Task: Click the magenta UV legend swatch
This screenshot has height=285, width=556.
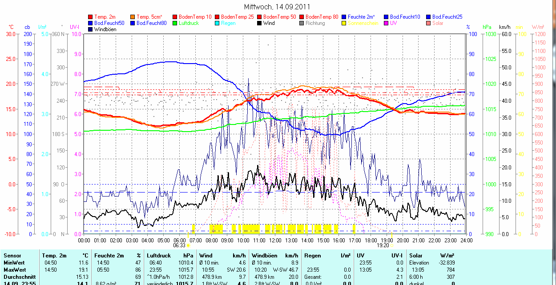Action: pyautogui.click(x=386, y=23)
